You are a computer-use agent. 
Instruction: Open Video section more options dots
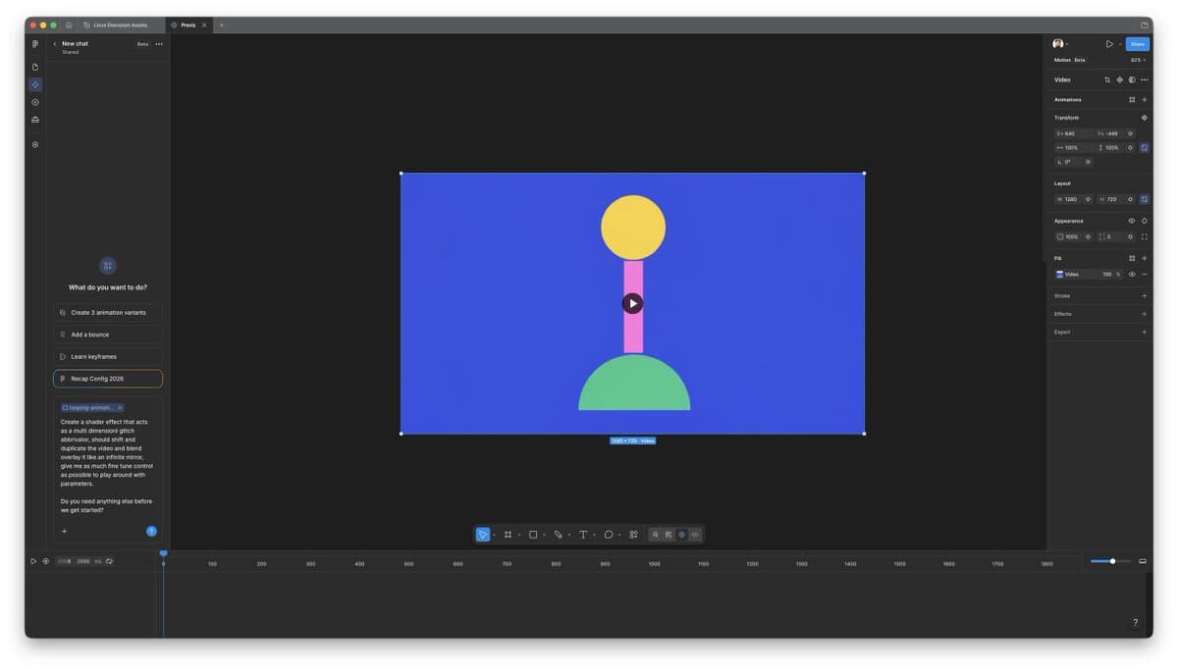point(1145,79)
